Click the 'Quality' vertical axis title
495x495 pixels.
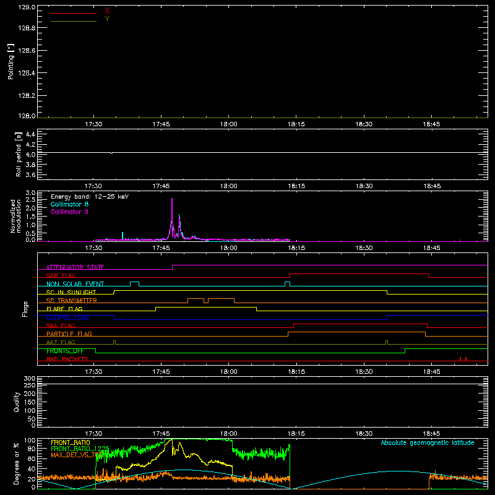click(x=17, y=402)
